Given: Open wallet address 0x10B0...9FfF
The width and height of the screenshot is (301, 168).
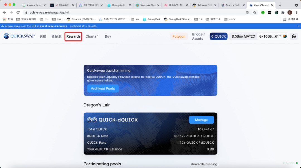Looking at the screenshot, I should 273,36.
